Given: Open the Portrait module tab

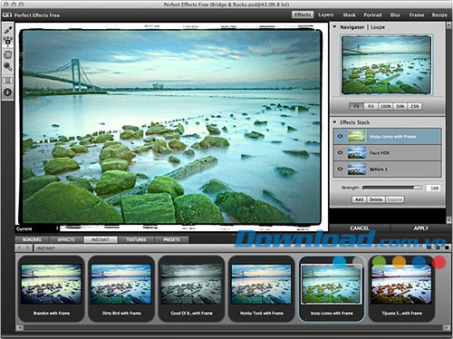Looking at the screenshot, I should coord(372,15).
